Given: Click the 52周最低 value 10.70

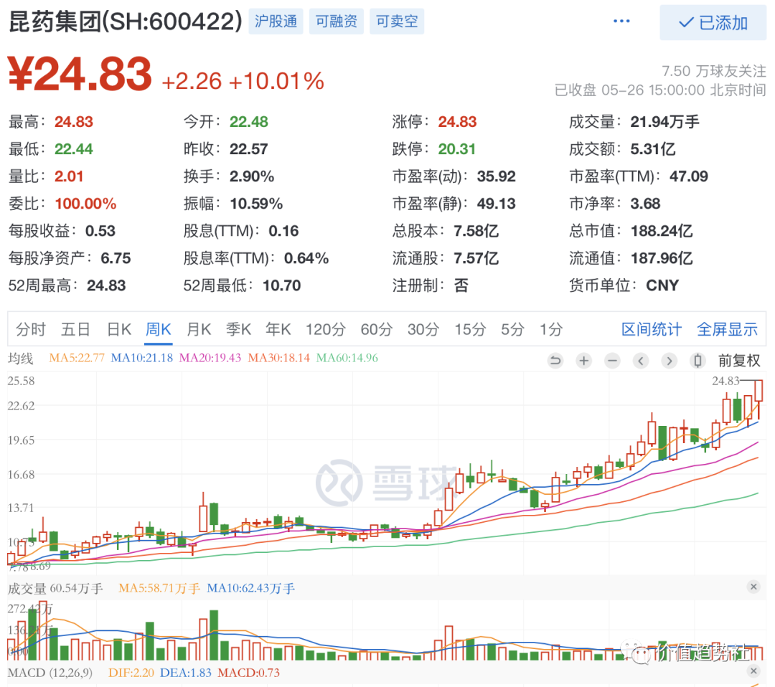Looking at the screenshot, I should pos(282,285).
